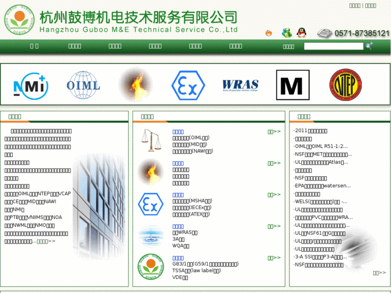This screenshot has width=391, height=293.
Task: Click the phone number 0571-87385121
Action: (362, 33)
